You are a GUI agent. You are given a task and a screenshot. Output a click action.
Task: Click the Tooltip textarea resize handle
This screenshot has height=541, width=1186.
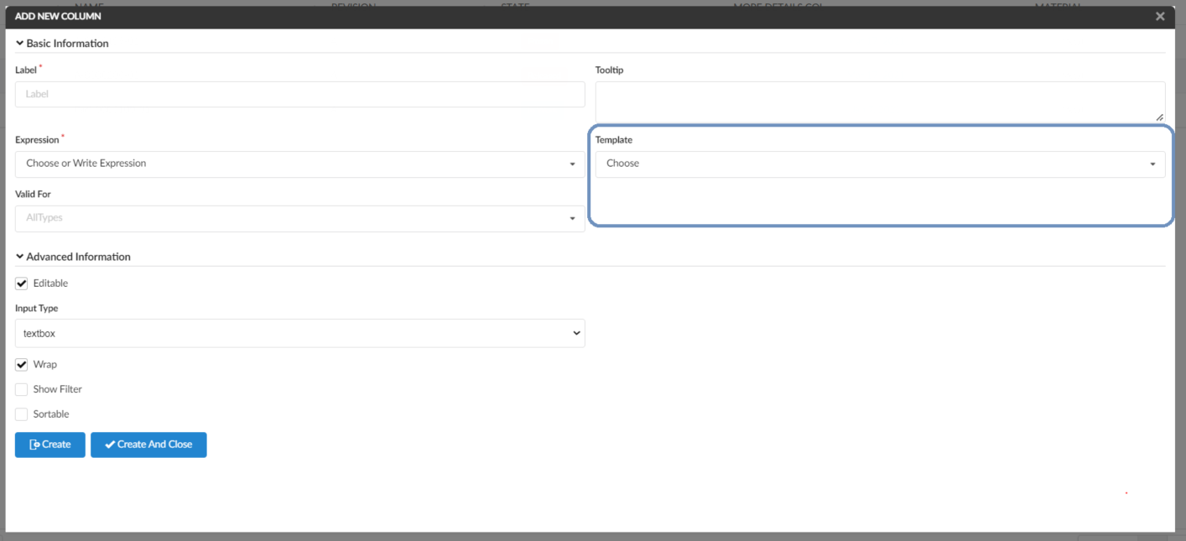[x=1160, y=117]
